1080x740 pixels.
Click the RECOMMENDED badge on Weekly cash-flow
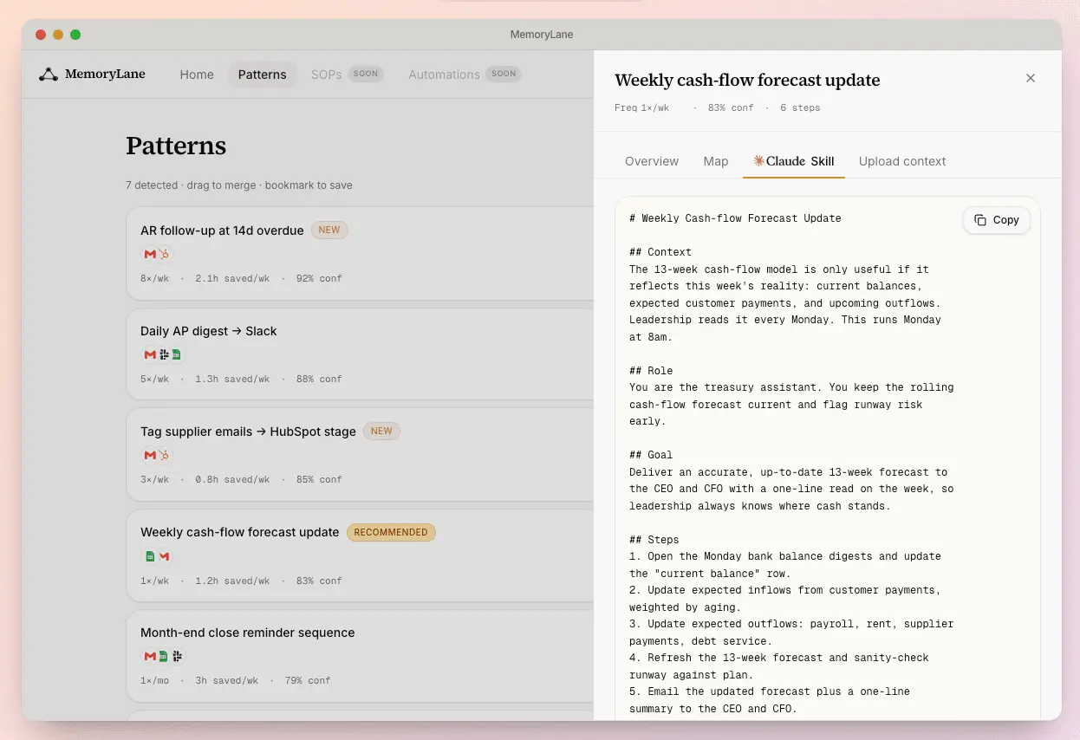coord(391,532)
